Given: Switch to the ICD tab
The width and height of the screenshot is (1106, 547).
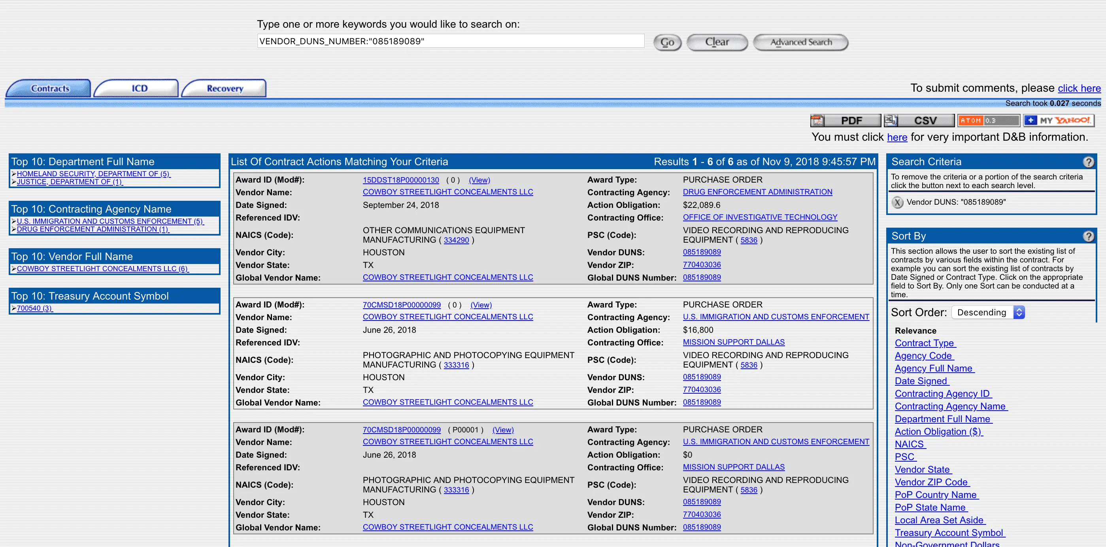Looking at the screenshot, I should pos(139,89).
